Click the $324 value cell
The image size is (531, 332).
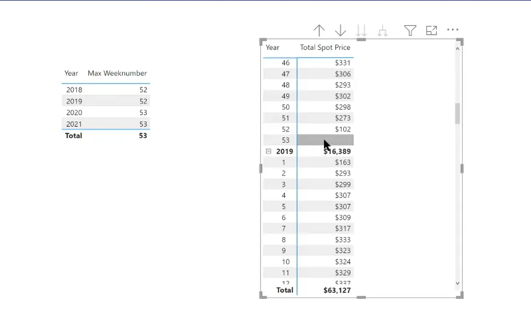[x=342, y=262]
